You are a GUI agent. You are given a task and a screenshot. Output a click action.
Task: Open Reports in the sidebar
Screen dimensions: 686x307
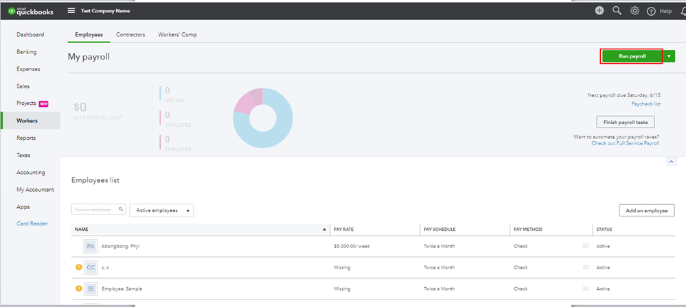tap(26, 138)
